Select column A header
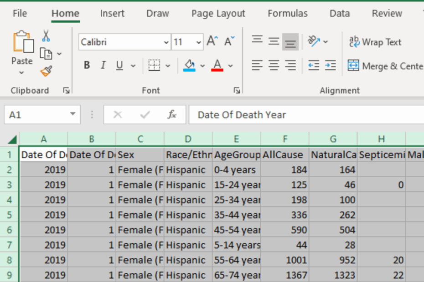The height and width of the screenshot is (282, 424). (43, 139)
